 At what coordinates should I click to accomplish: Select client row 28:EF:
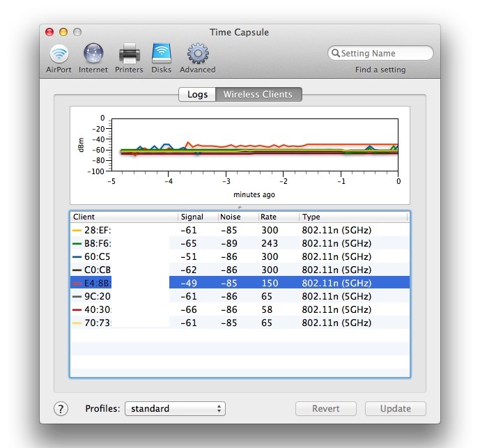click(x=240, y=230)
